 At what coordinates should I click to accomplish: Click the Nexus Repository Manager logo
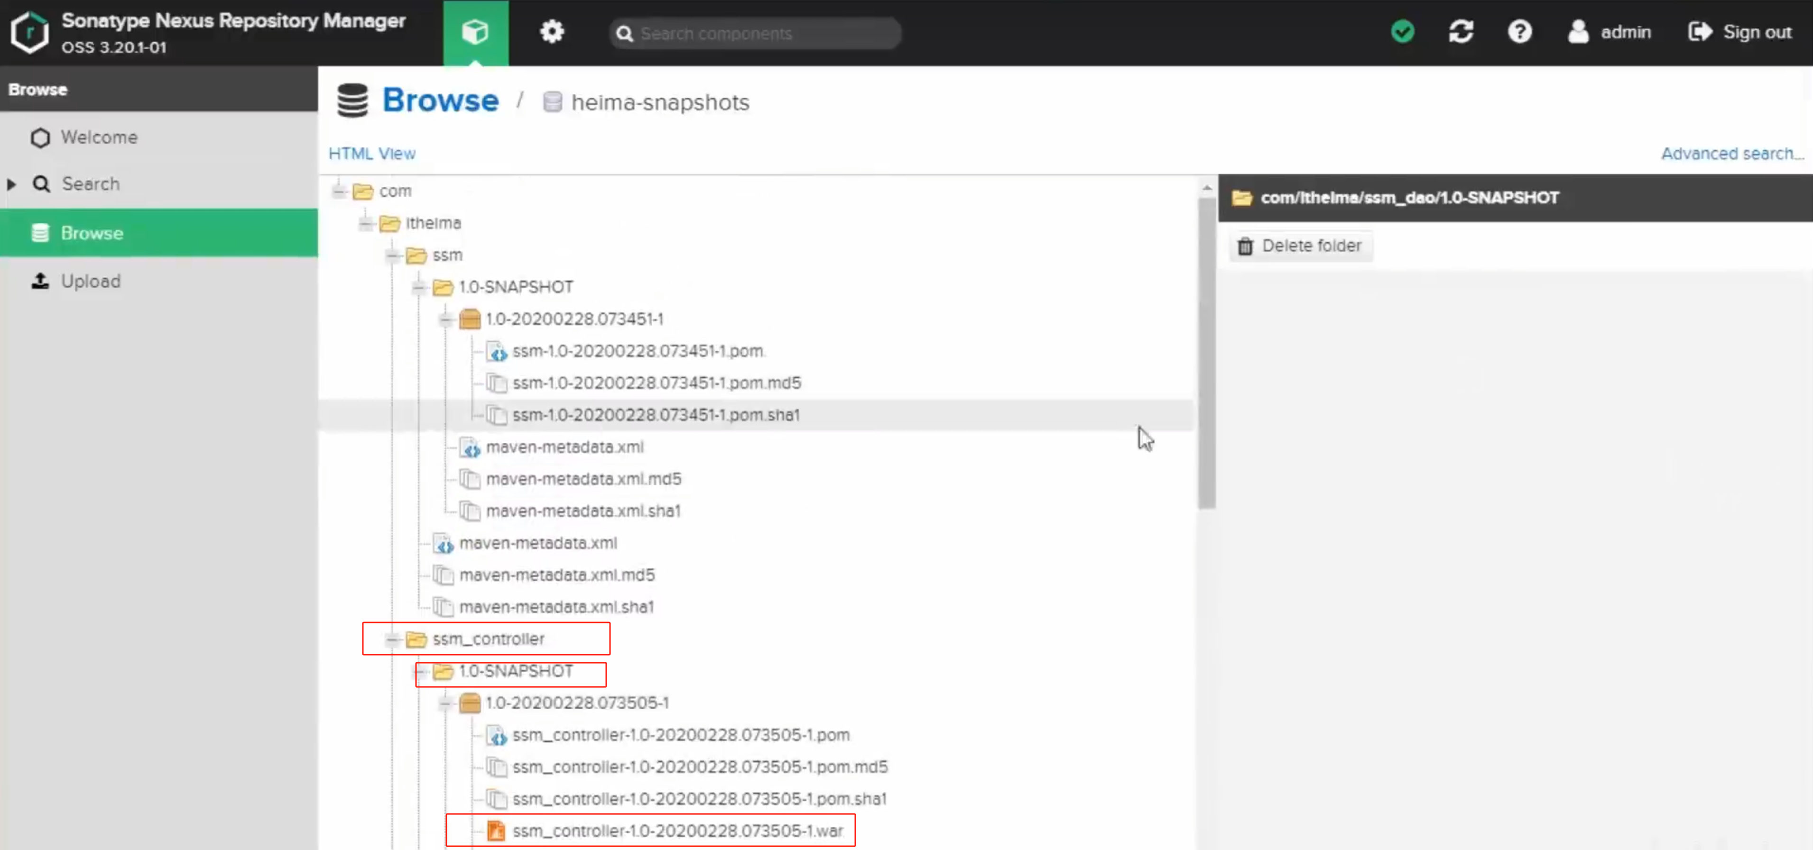(x=29, y=32)
